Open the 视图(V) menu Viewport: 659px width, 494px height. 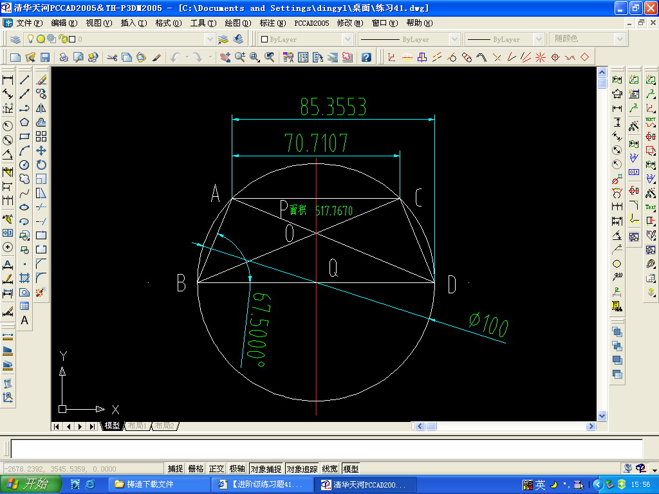tap(98, 23)
